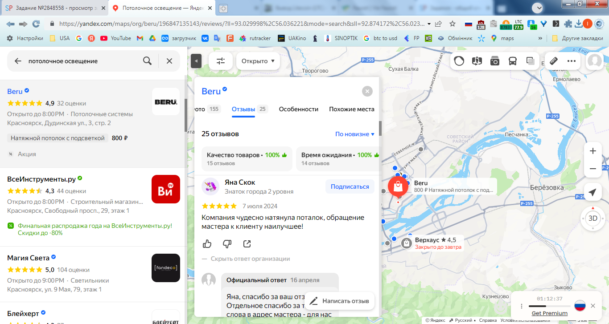Viewport: 609px width, 324px height.
Task: Open the Beru title link in card
Action: pos(211,91)
